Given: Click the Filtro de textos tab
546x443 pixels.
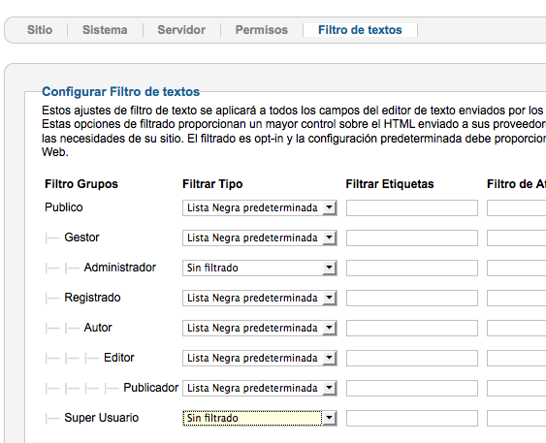Looking at the screenshot, I should 360,30.
